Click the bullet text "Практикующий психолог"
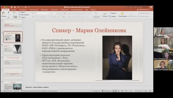 [56, 55]
